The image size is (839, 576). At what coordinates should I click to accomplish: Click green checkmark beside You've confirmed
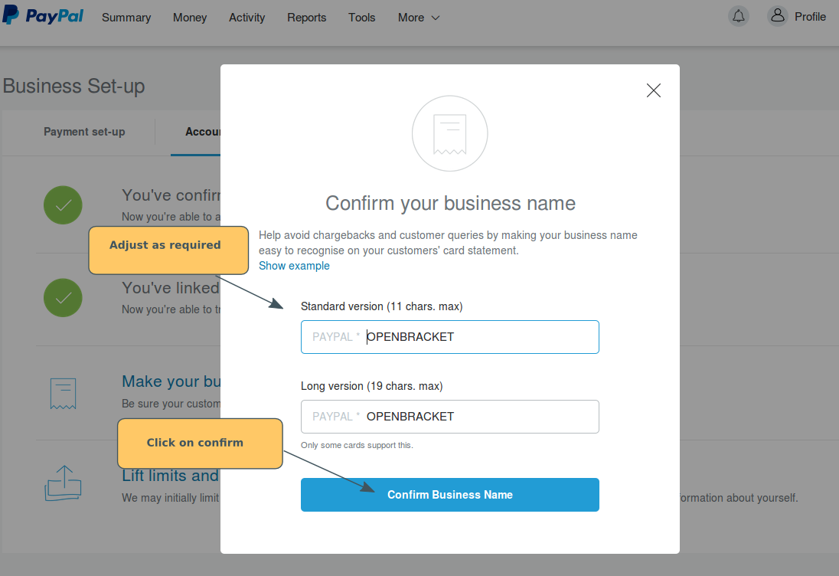(63, 205)
